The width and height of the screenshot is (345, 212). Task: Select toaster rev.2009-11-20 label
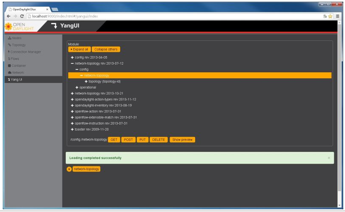tap(92, 129)
